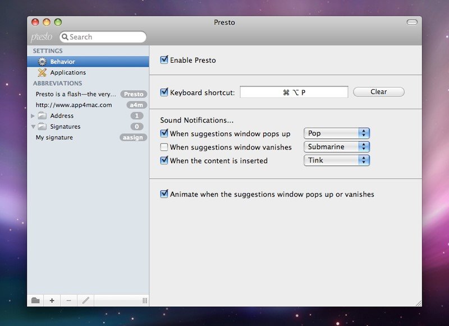Select the Applications settings item
Viewport: 449px width, 326px height.
point(88,72)
